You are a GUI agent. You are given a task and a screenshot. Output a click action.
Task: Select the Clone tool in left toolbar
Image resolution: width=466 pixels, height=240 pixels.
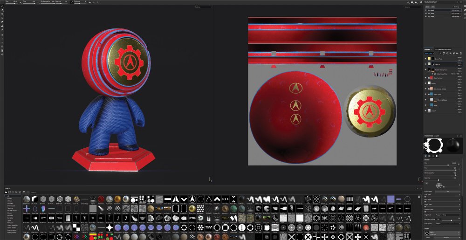tap(2, 26)
